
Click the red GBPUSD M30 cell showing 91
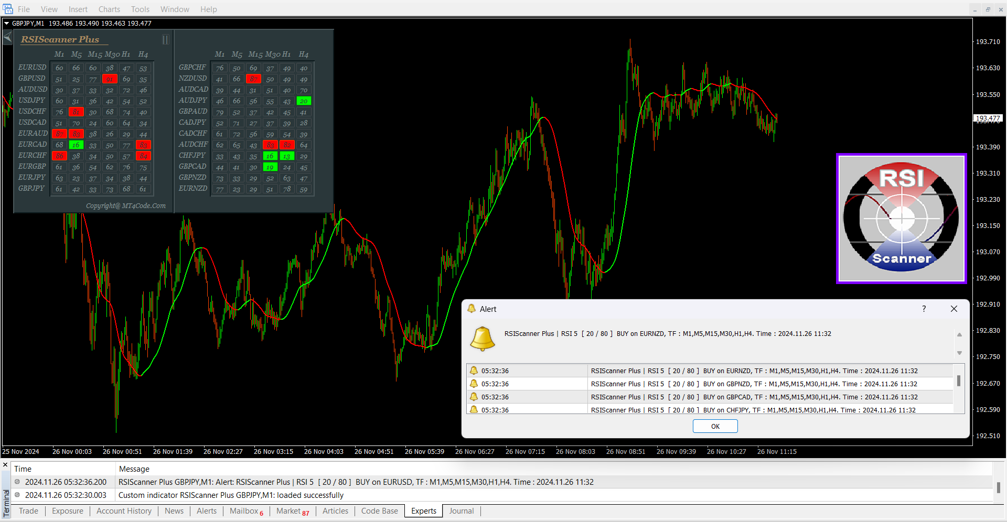pos(110,79)
